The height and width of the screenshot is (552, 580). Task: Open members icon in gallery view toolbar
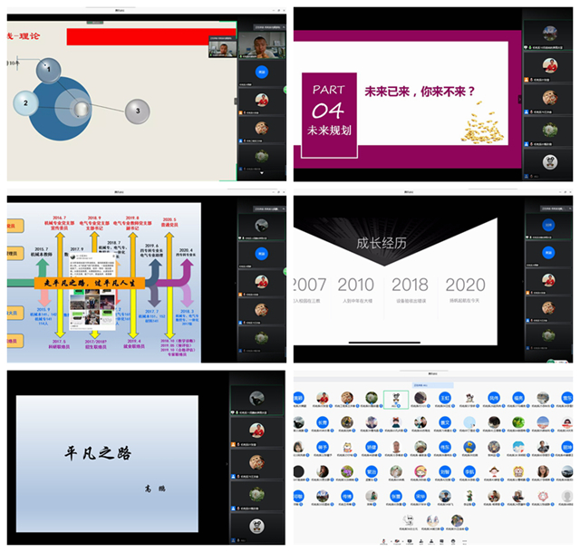(433, 540)
